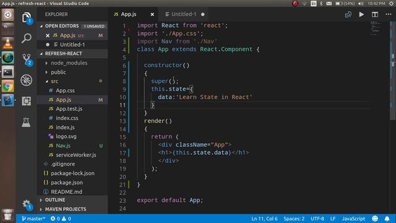Open notifications bell in status bar
Image resolution: width=396 pixels, height=223 pixels.
point(387,219)
